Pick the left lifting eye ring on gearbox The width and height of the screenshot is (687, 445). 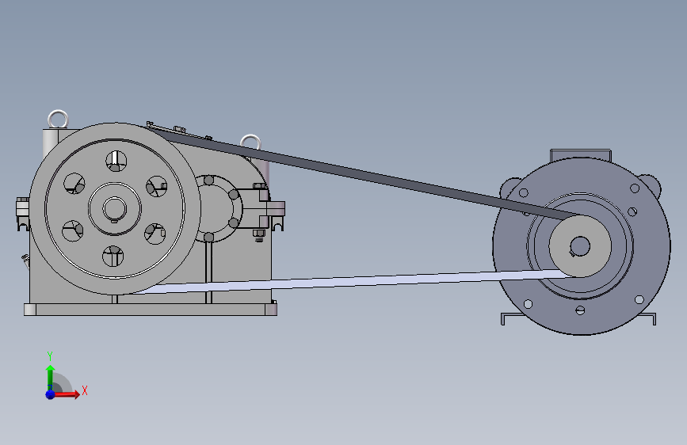(58, 119)
